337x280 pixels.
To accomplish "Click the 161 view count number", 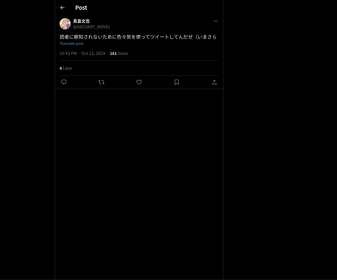I will pyautogui.click(x=113, y=53).
